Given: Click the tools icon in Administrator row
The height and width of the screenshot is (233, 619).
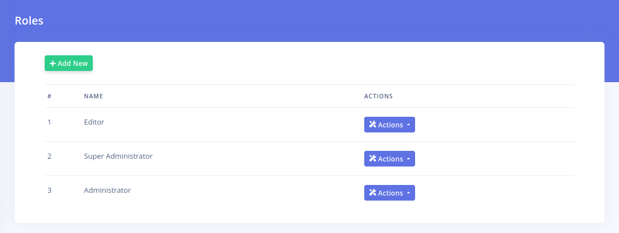Looking at the screenshot, I should (373, 193).
